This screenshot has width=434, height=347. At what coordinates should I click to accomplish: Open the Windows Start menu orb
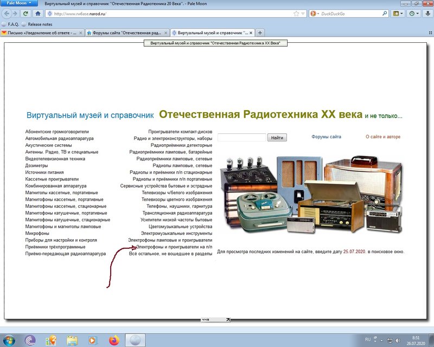point(8,340)
